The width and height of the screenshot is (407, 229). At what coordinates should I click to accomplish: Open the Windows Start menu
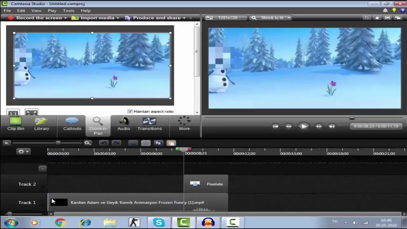click(11, 222)
